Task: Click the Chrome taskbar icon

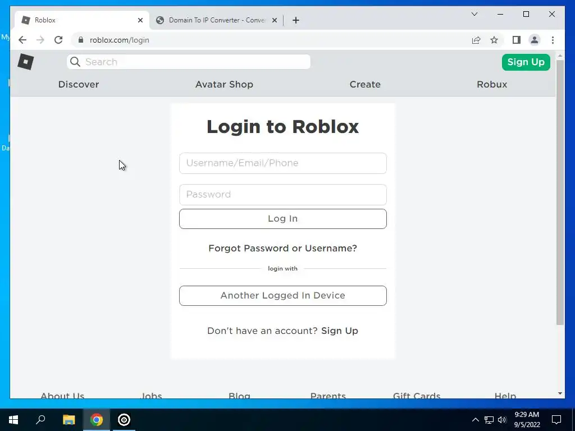Action: click(x=97, y=420)
